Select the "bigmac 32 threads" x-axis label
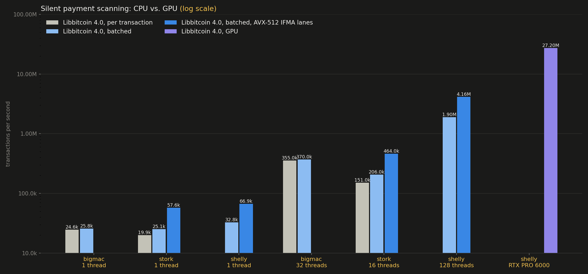Image resolution: width=588 pixels, height=274 pixels. click(x=311, y=262)
